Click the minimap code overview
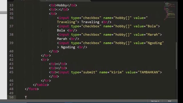The width and height of the screenshot is (183, 103). pos(170,11)
